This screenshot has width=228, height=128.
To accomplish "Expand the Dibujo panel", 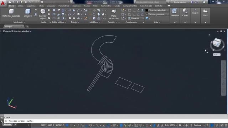I will (75, 22).
